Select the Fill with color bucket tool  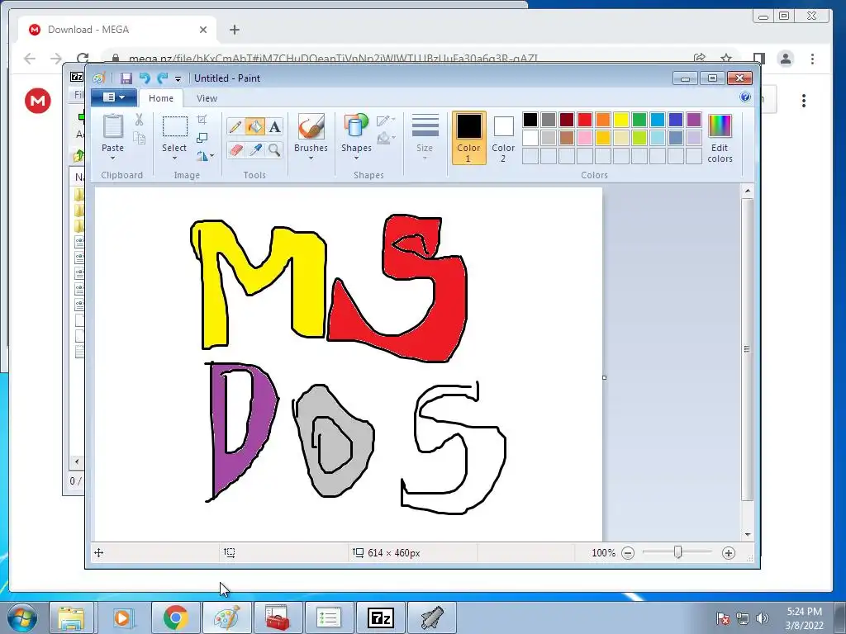[254, 126]
